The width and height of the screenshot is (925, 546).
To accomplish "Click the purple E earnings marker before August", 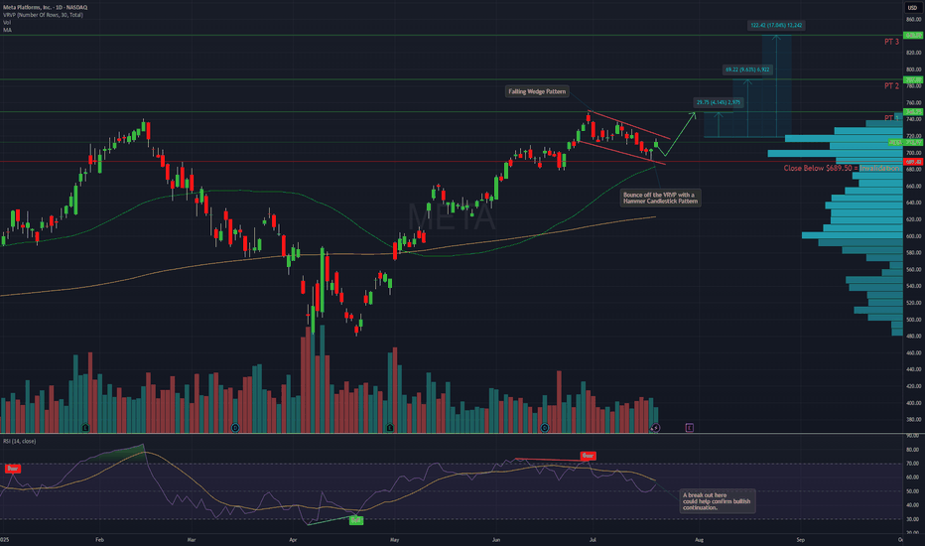I will click(x=689, y=427).
